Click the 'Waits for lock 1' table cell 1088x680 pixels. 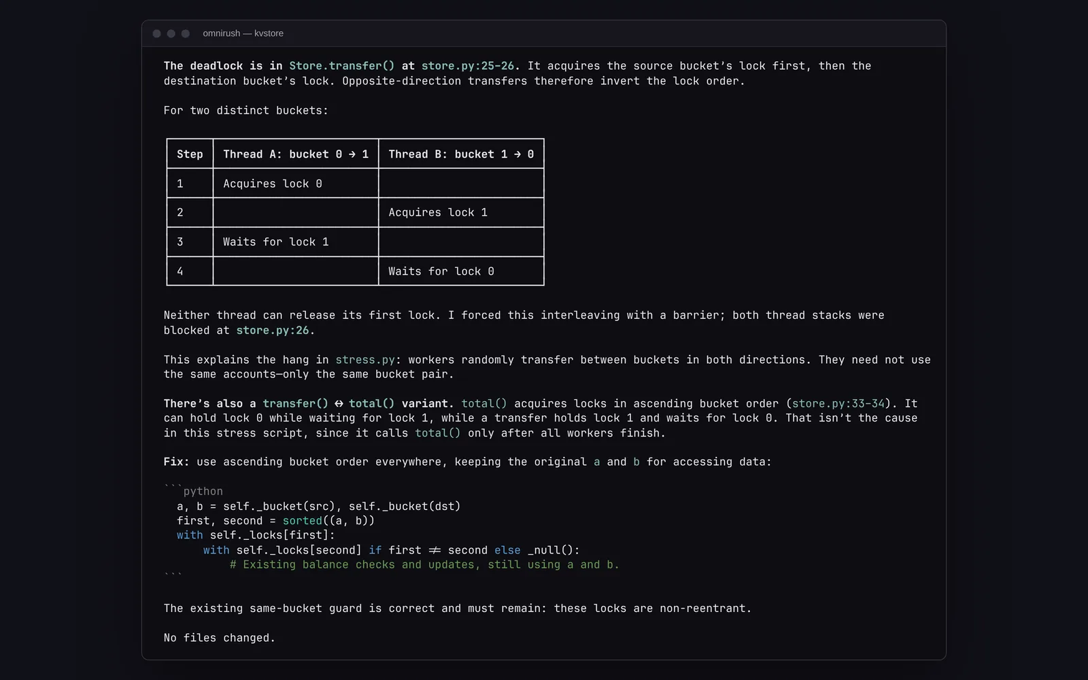pos(296,242)
